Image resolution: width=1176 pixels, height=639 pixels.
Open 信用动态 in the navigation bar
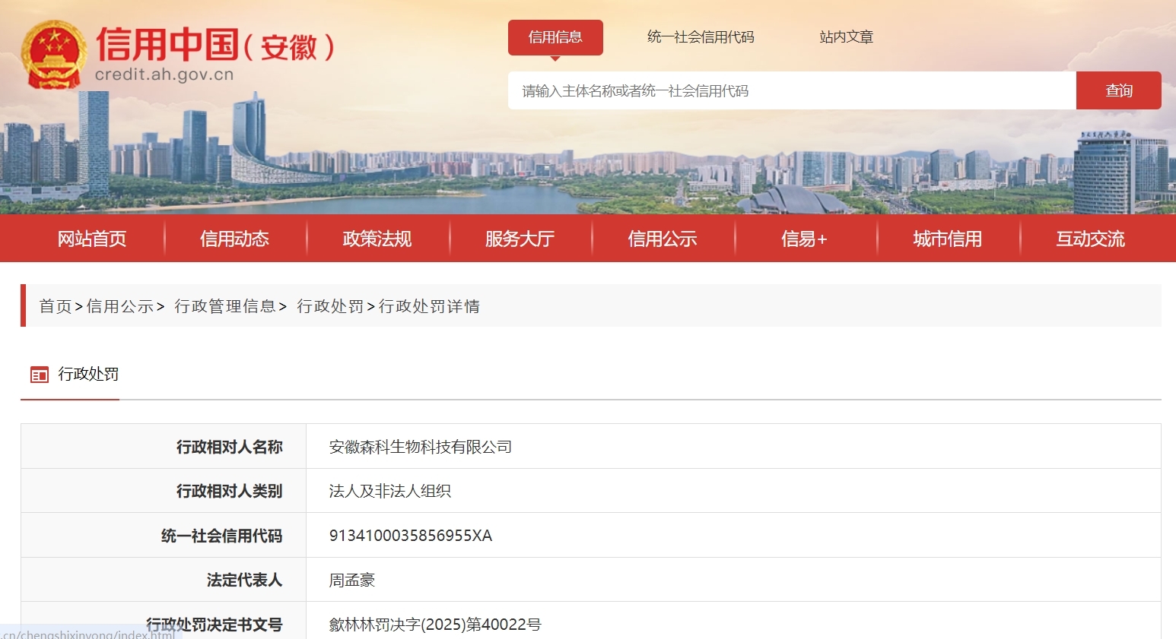pos(234,239)
